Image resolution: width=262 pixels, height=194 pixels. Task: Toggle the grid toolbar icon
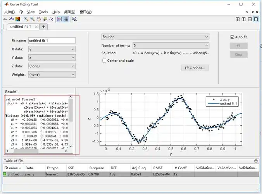click(x=66, y=19)
